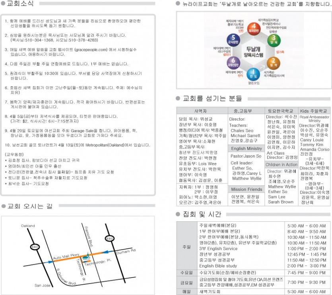Select the red circle numbered 4 제자훈련

254,28
